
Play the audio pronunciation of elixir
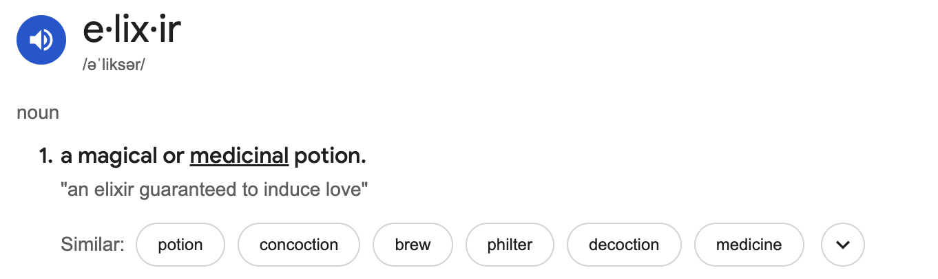coord(41,40)
